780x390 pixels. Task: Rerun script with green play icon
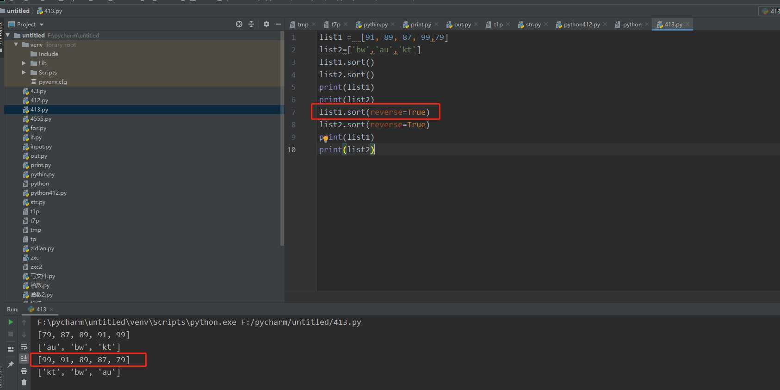tap(11, 322)
